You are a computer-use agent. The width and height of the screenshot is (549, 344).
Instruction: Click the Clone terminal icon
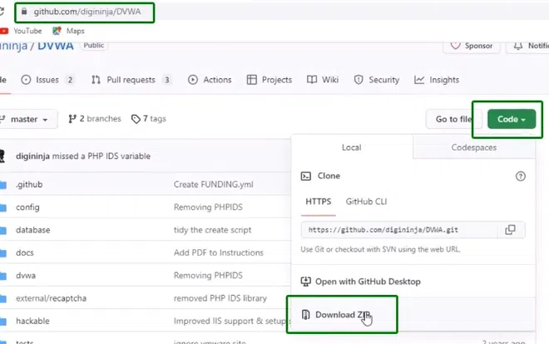pyautogui.click(x=305, y=176)
